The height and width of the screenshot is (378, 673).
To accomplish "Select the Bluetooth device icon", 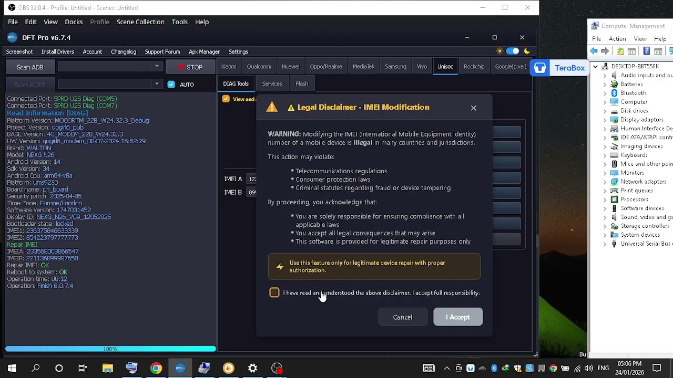I will click(614, 93).
